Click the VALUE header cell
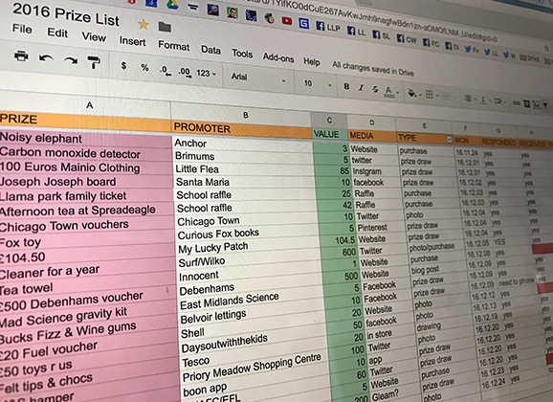The width and height of the screenshot is (553, 402). (330, 134)
